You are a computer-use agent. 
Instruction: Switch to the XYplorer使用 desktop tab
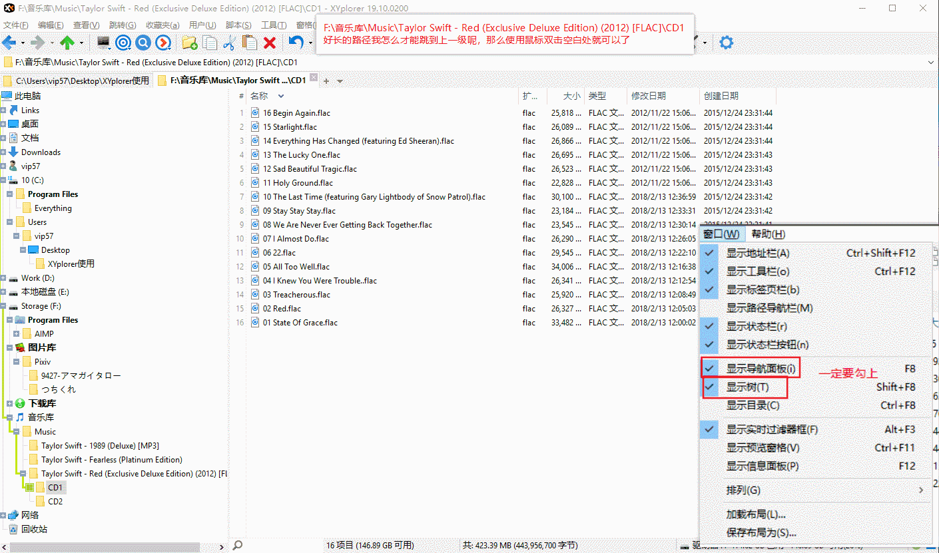coord(77,81)
